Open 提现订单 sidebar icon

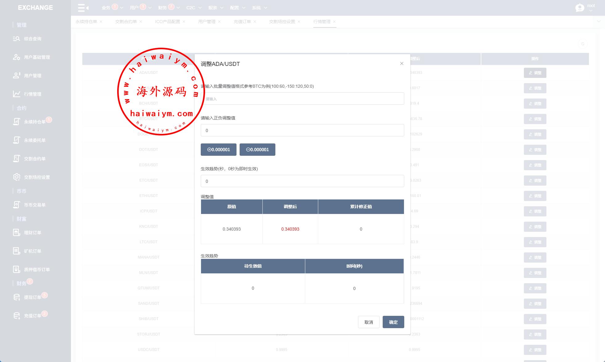point(16,297)
